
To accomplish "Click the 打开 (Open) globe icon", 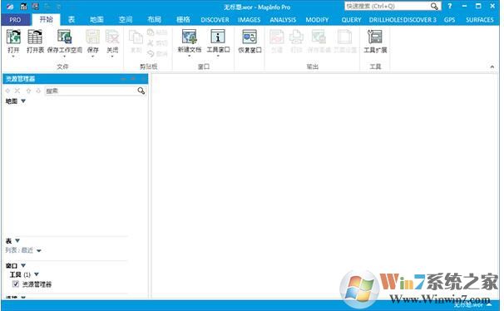I will click(x=13, y=37).
